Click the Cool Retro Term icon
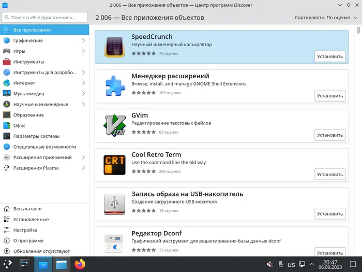Image resolution: width=362 pixels, height=272 pixels. pyautogui.click(x=113, y=165)
